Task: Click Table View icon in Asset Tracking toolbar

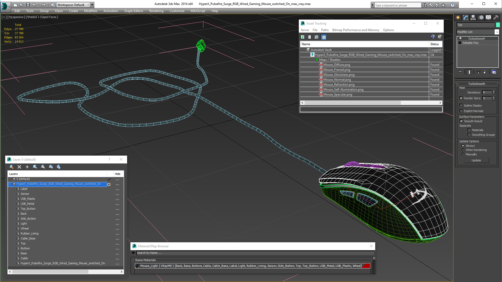Action: coord(324,37)
